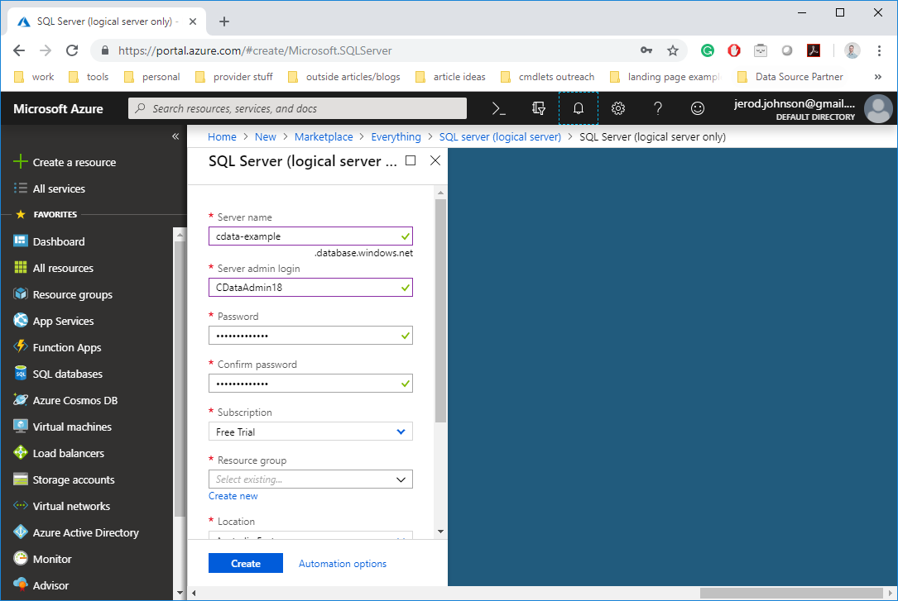Open the Resource group dropdown

(310, 479)
